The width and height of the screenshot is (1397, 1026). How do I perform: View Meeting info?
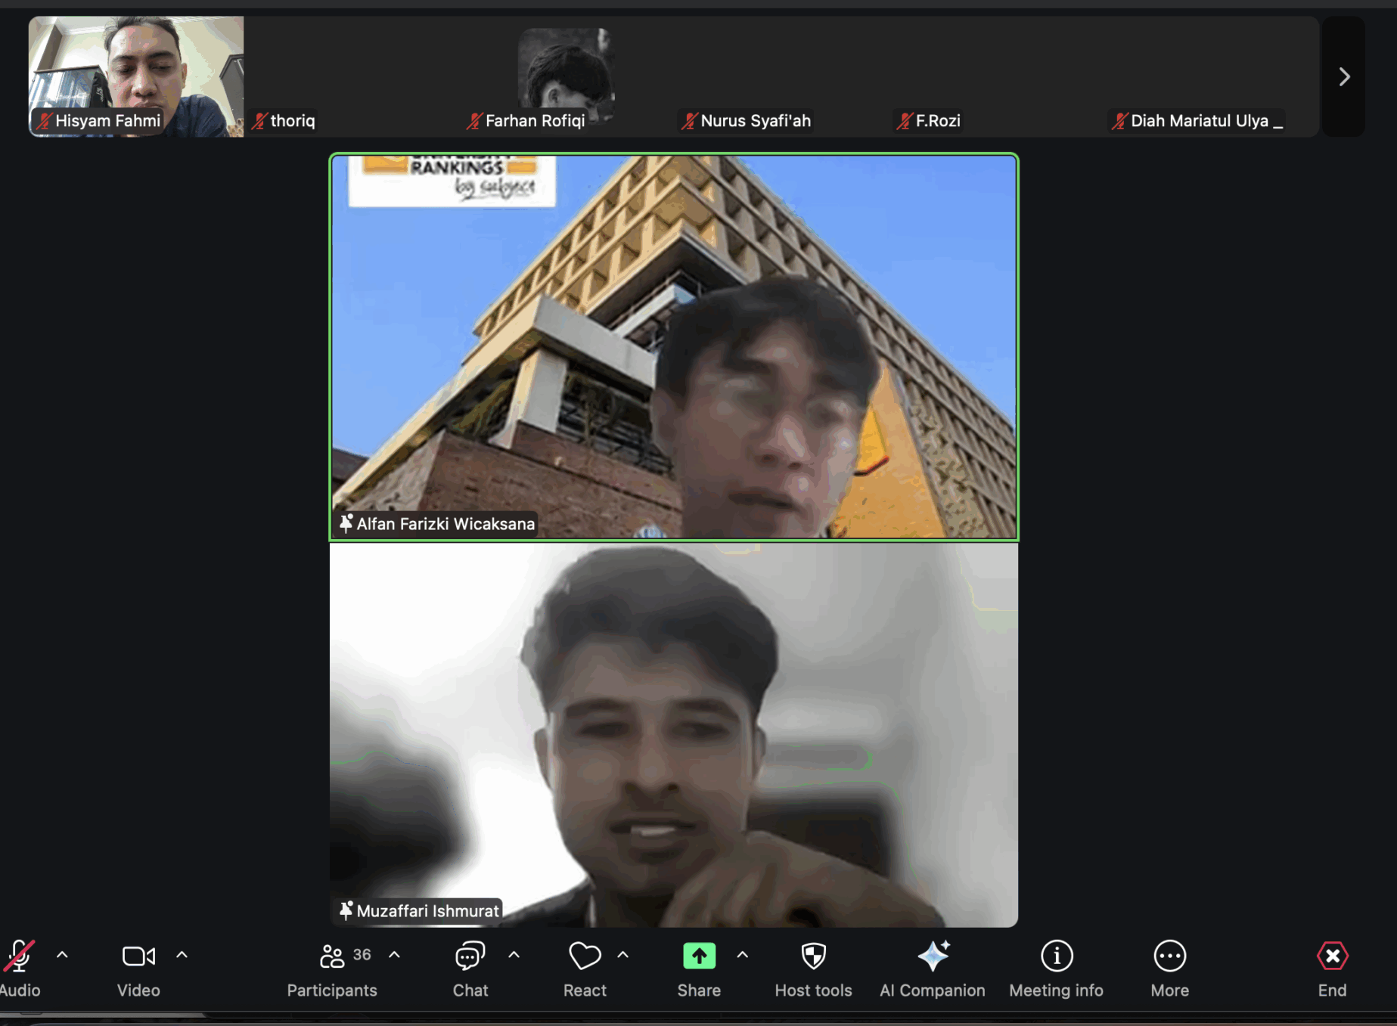pyautogui.click(x=1056, y=957)
